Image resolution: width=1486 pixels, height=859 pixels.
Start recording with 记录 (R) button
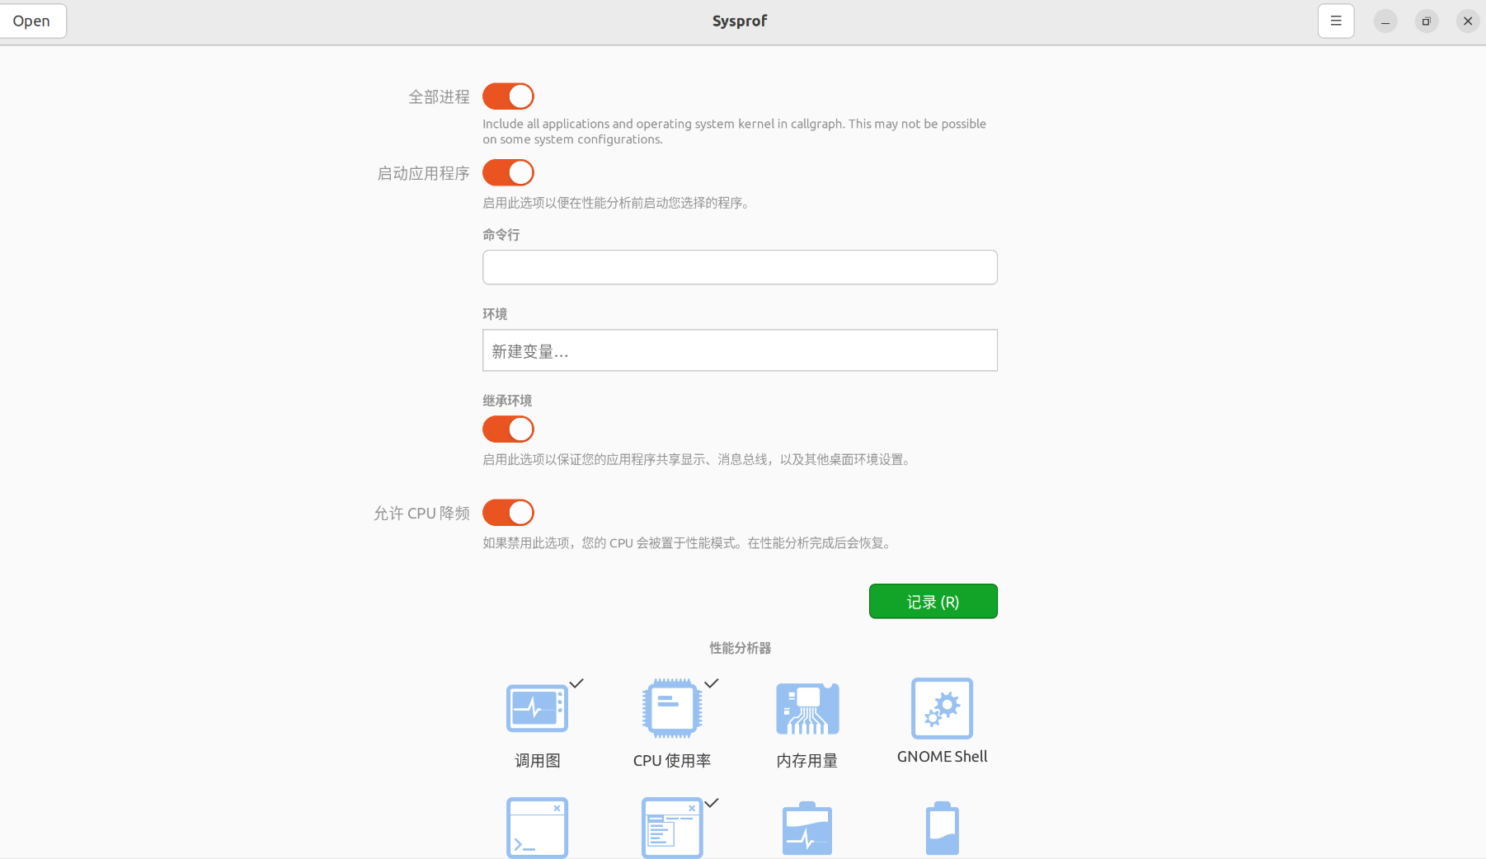coord(933,601)
